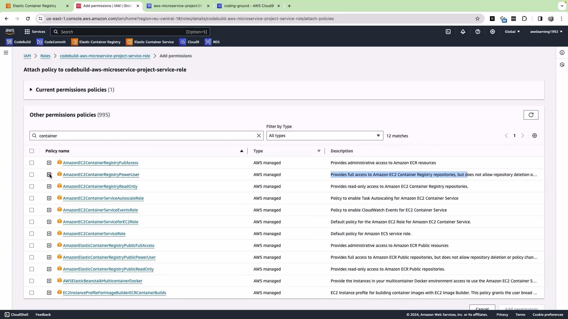Select the Add permissions IAM tab
Viewport: 568px width, 319px height.
tap(108, 6)
